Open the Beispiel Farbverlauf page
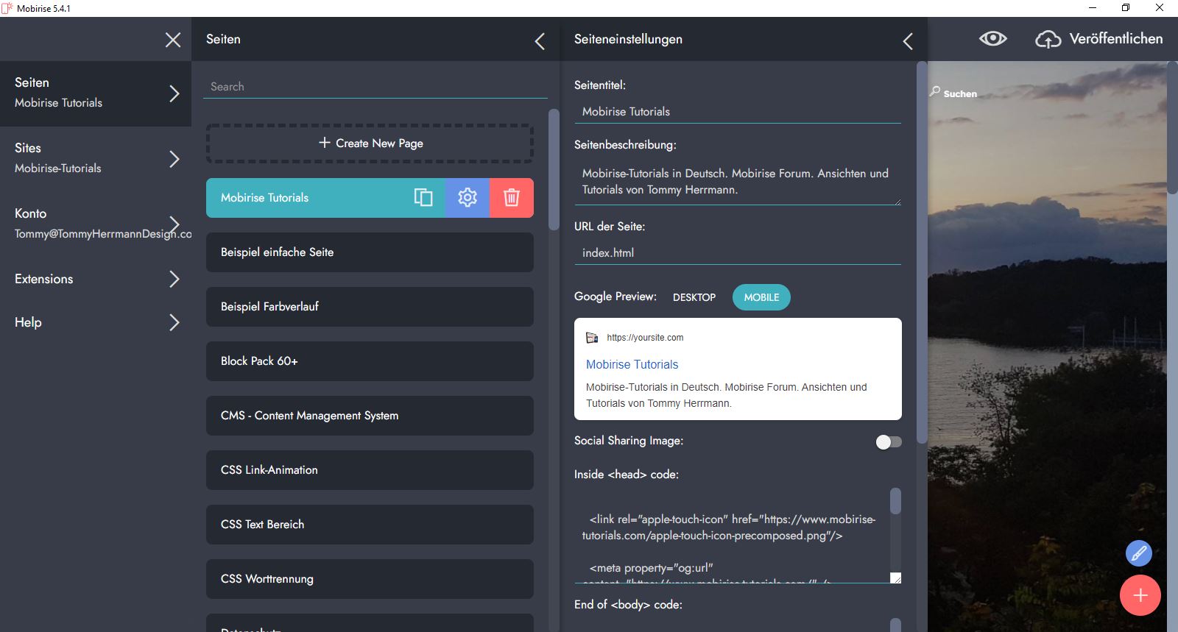Image resolution: width=1178 pixels, height=632 pixels. (x=370, y=307)
